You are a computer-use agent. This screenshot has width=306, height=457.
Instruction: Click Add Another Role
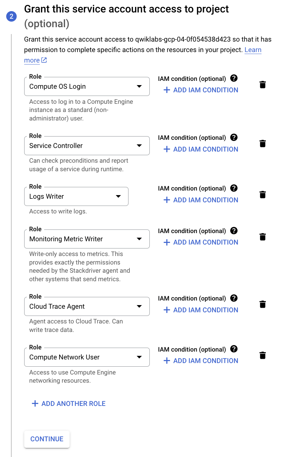click(69, 404)
